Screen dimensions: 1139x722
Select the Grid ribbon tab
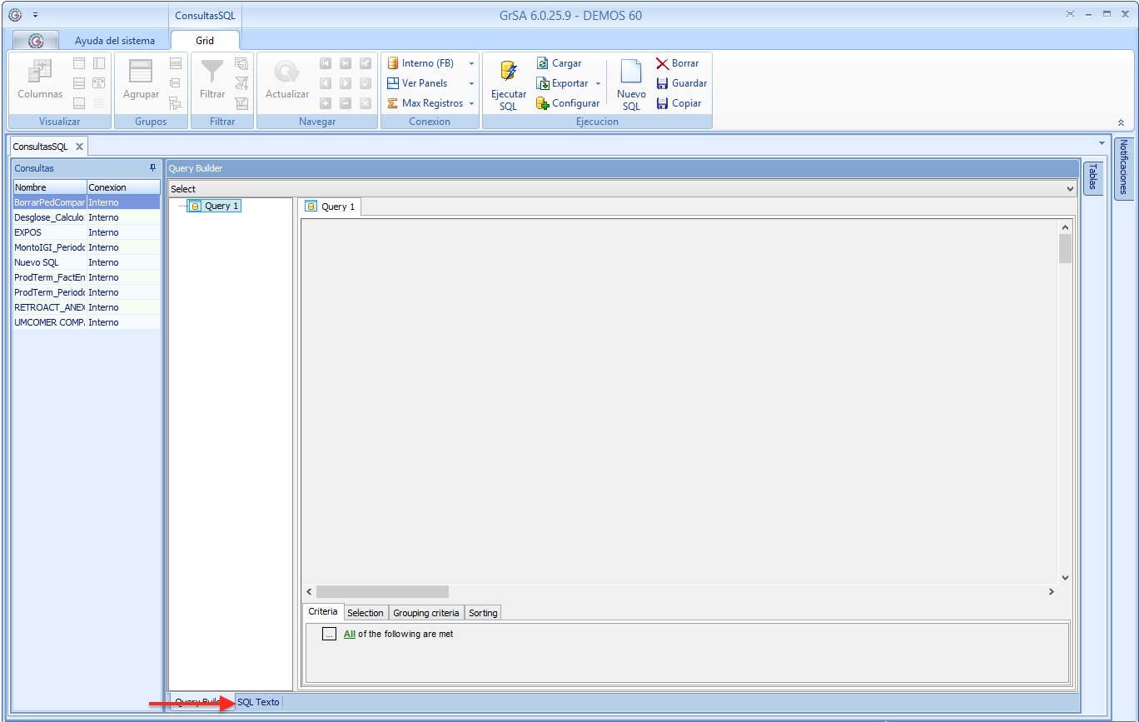coord(205,40)
